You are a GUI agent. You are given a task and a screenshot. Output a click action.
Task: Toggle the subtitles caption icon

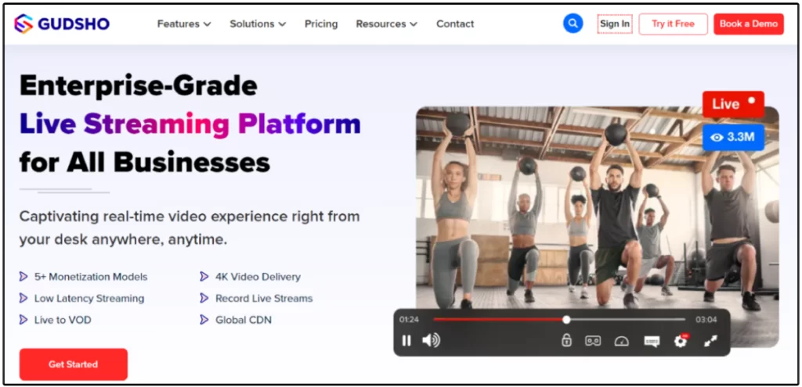[652, 341]
